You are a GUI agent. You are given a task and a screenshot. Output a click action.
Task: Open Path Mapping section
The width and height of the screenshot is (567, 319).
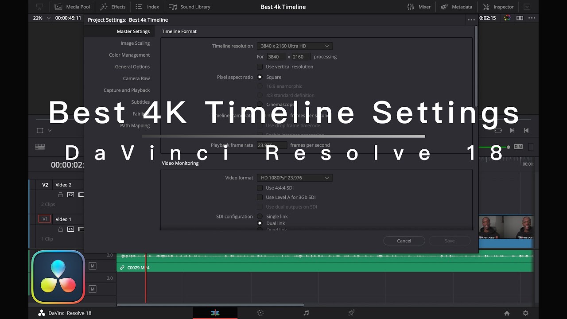pyautogui.click(x=135, y=125)
